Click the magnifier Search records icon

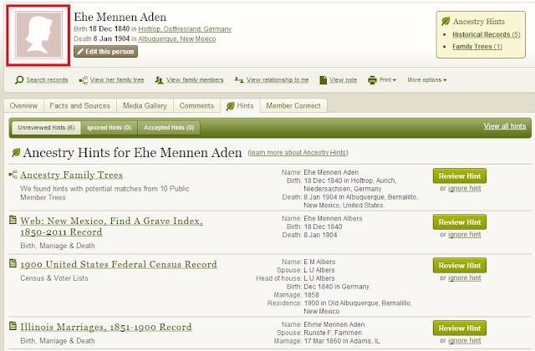(19, 80)
